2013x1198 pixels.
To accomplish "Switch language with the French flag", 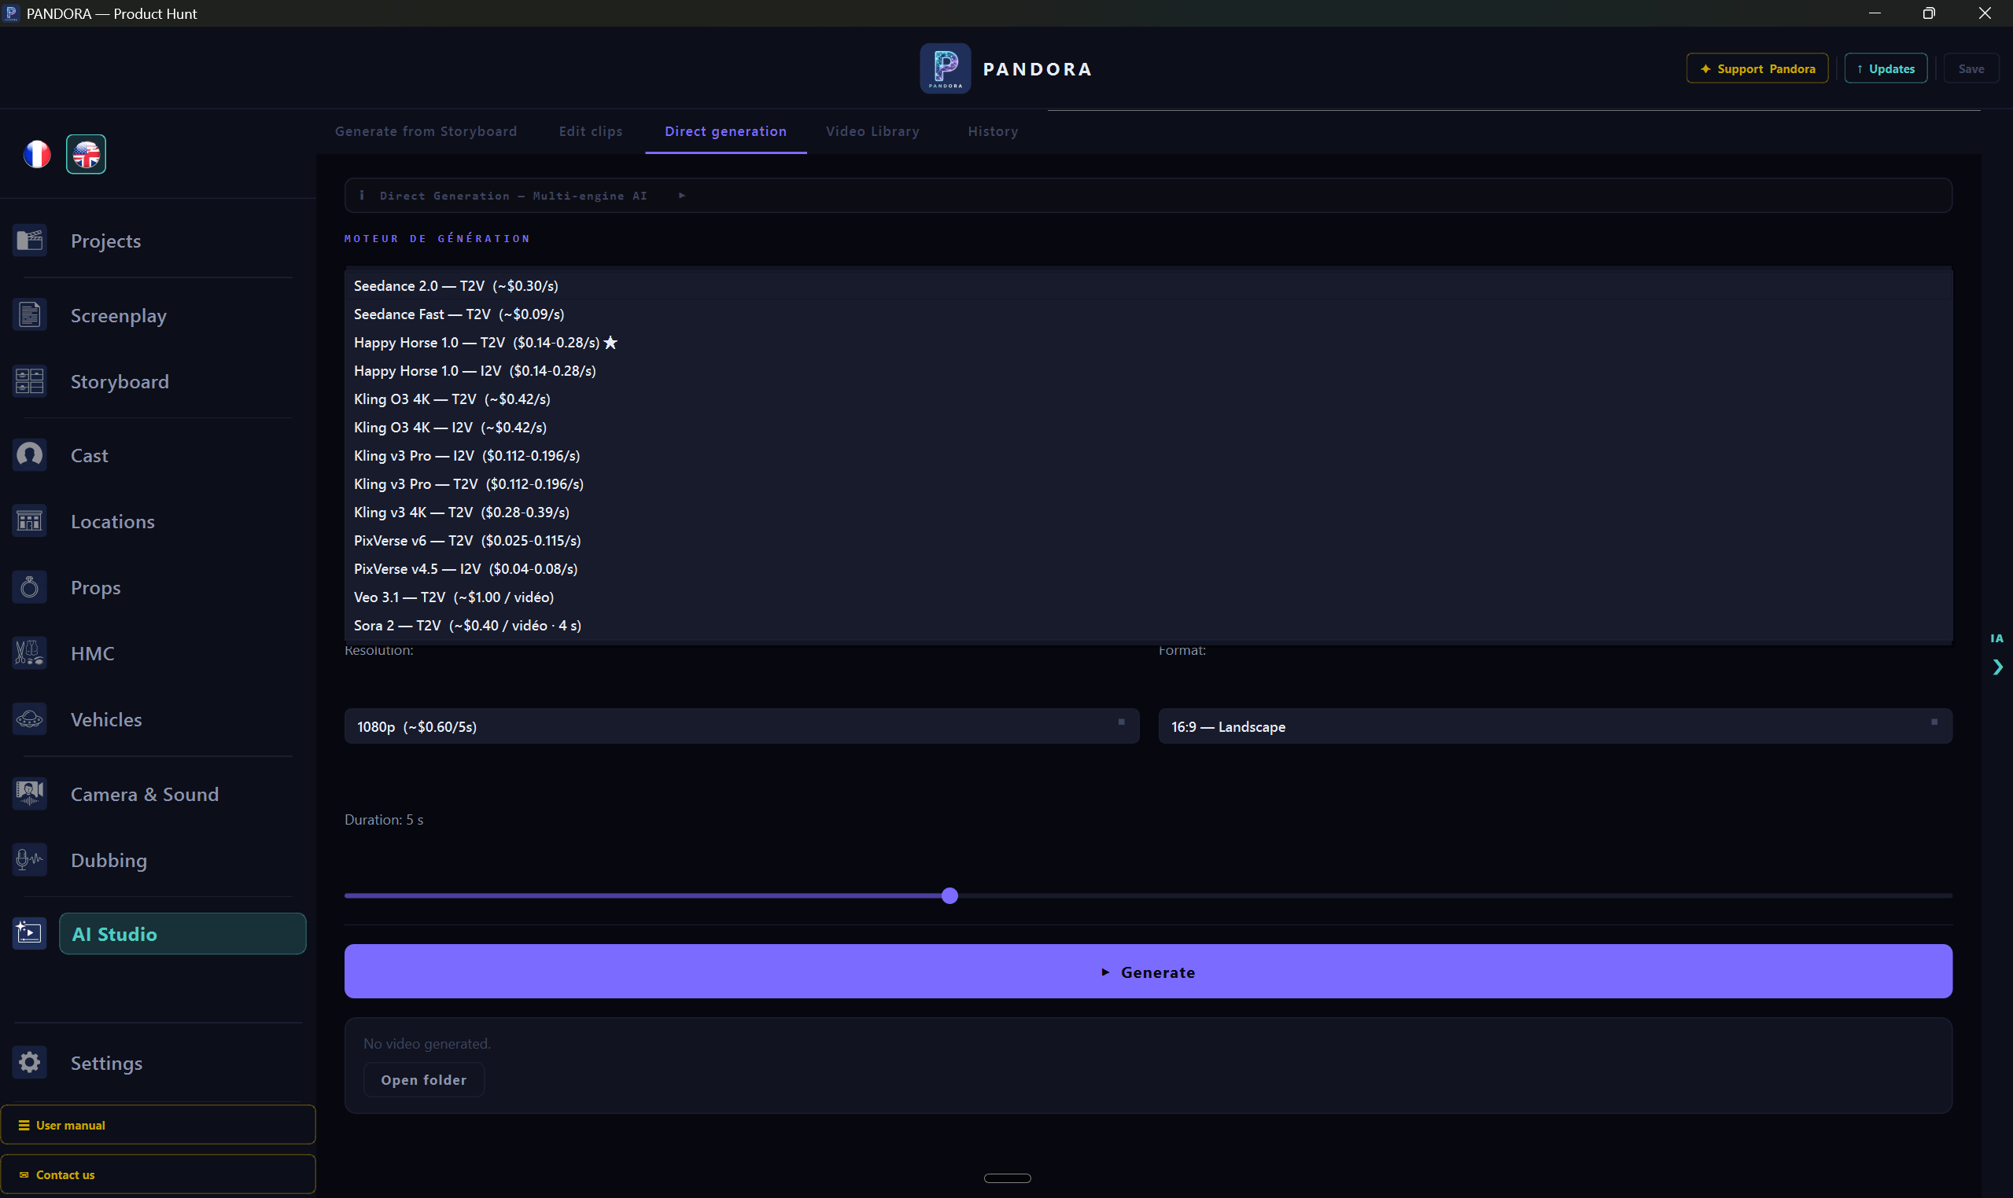I will 37,154.
